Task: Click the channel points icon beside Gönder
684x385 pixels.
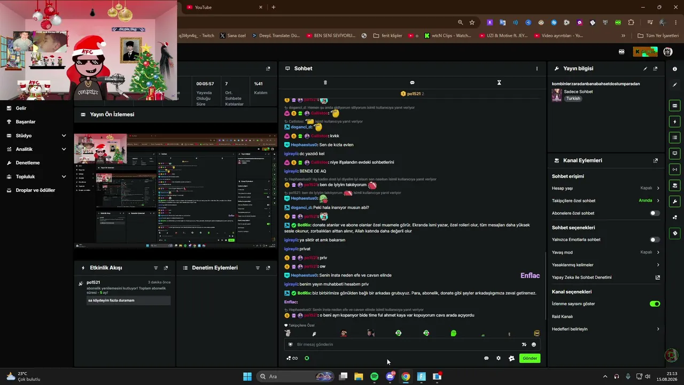Action: pos(511,358)
